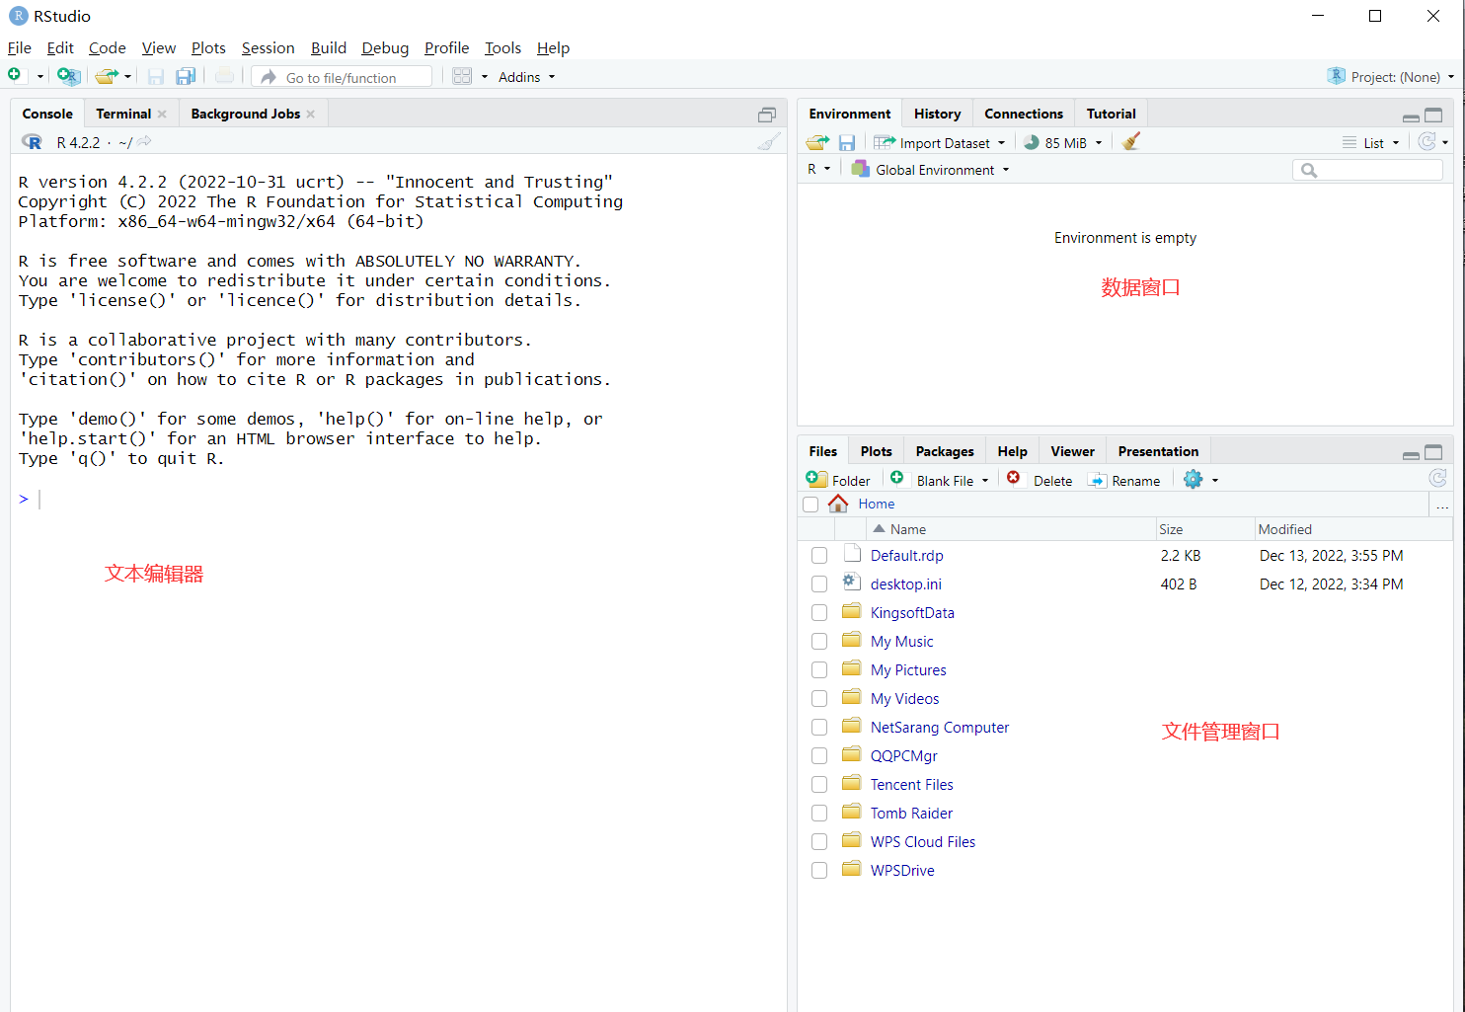Switch to the Plots tab
Screen dimensions: 1465x1012
(876, 452)
